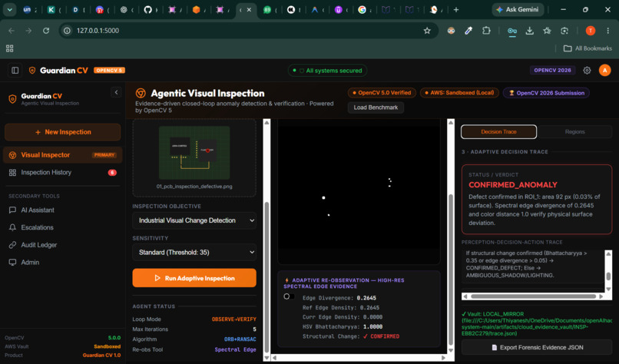Open the apps grid icon in bookmarks bar
The image size is (619, 364).
point(9,48)
